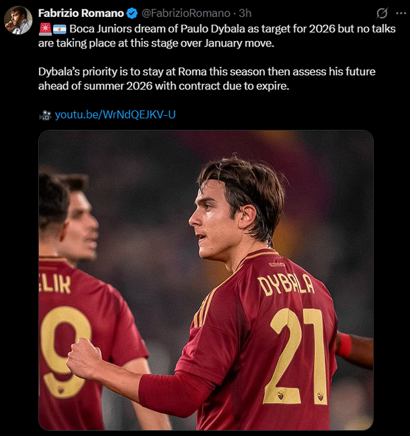Click Dybala's clenched fist in photo
Screen dimensions: 410x436
pyautogui.click(x=83, y=358)
